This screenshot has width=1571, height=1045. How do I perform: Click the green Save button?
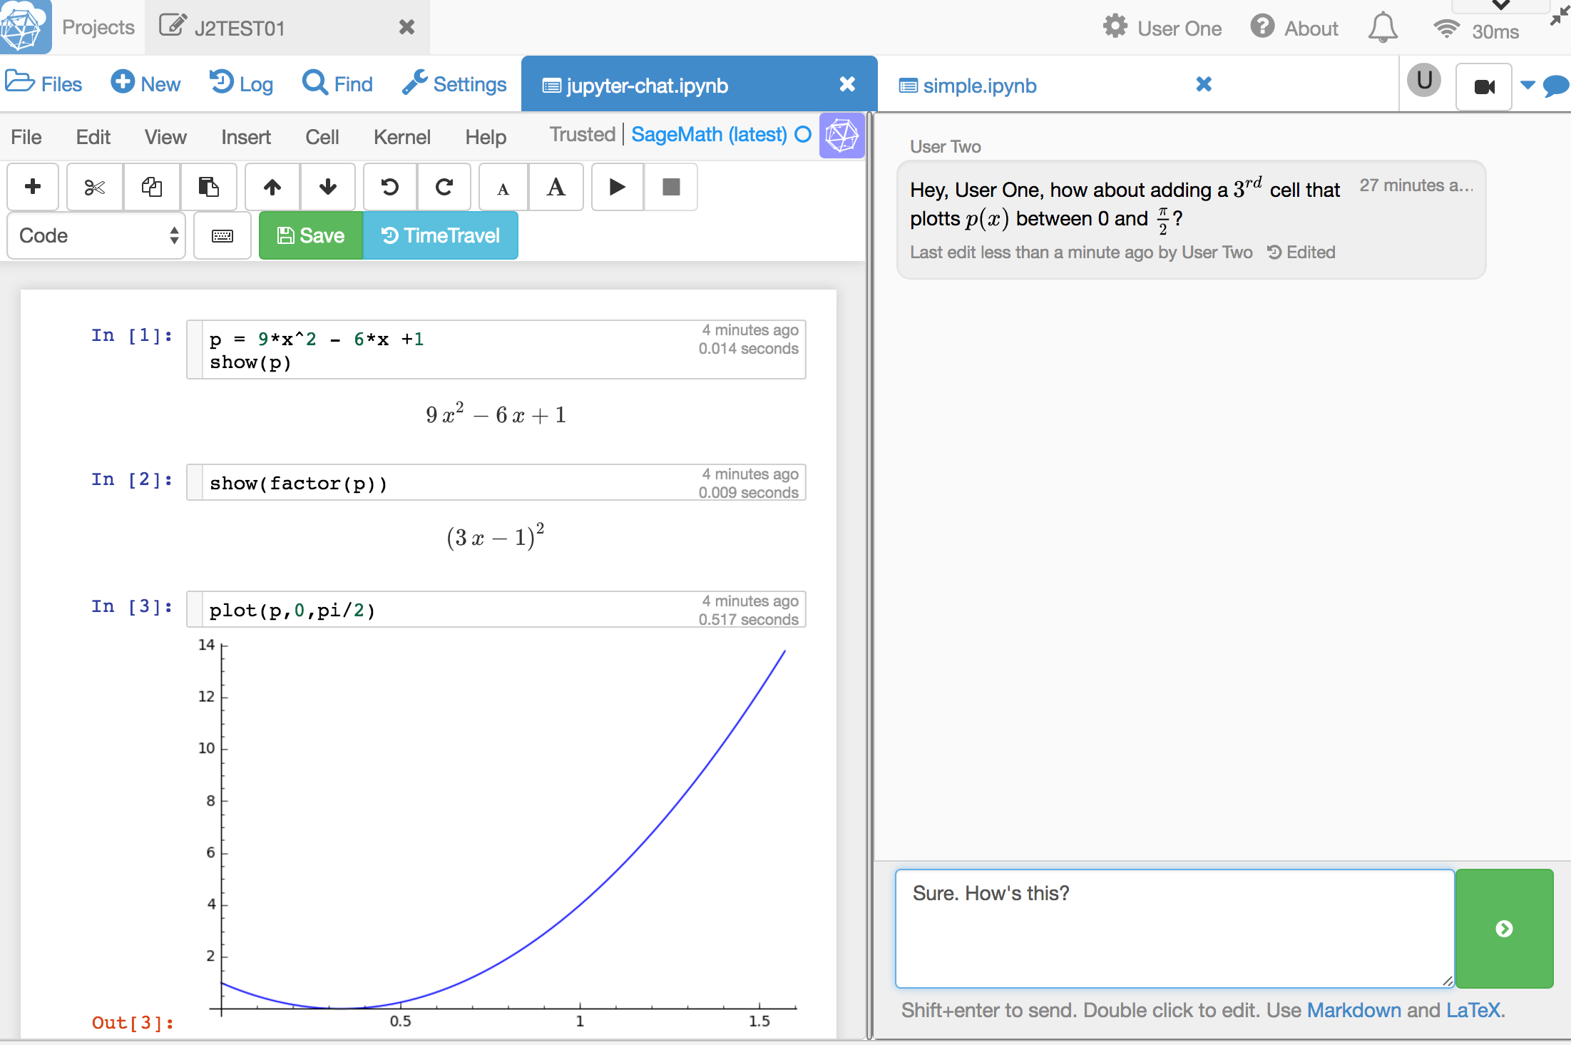click(311, 236)
